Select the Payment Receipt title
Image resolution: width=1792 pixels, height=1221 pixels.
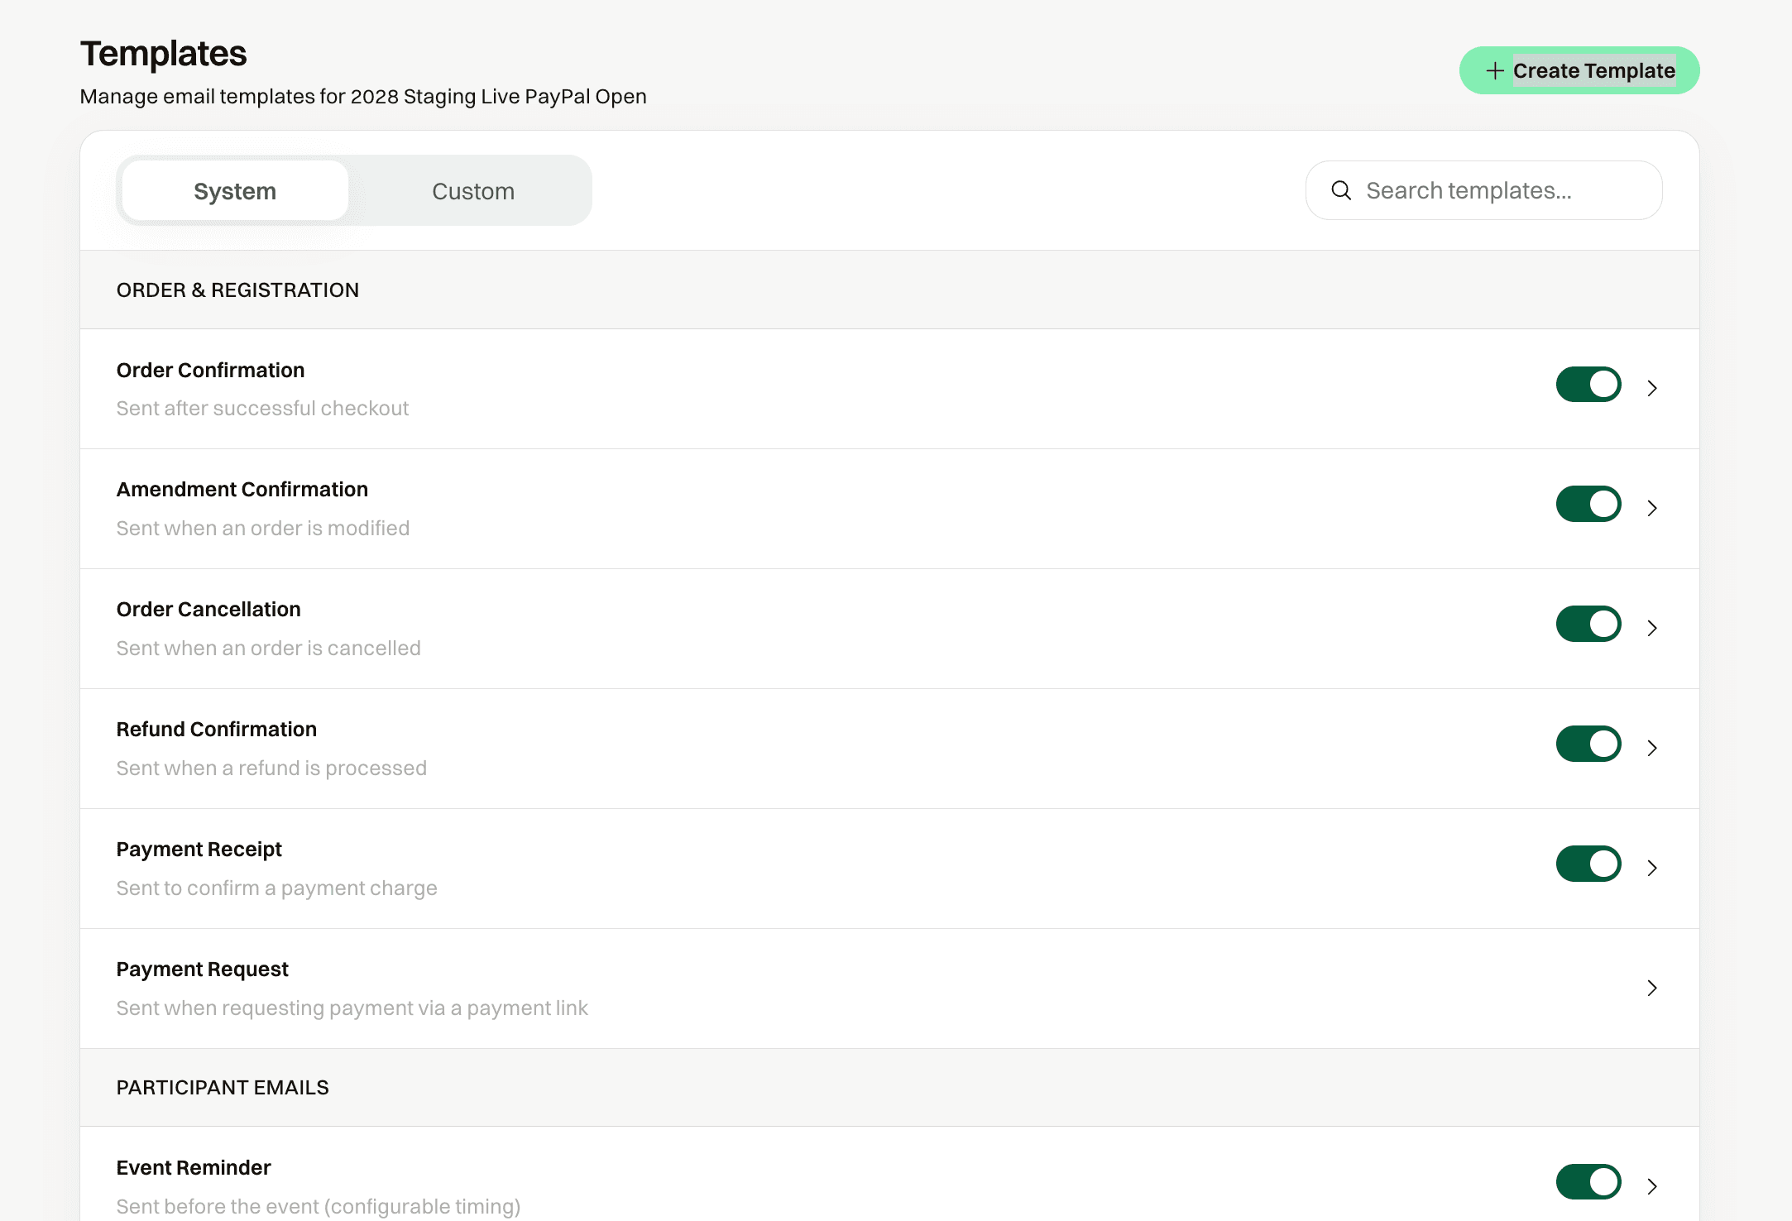[199, 850]
